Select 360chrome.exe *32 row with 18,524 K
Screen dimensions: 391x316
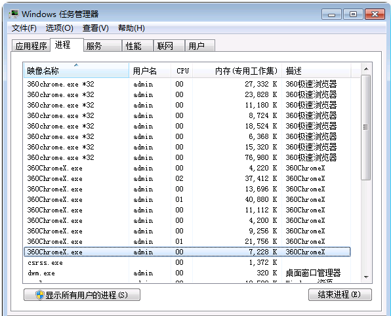(x=187, y=126)
